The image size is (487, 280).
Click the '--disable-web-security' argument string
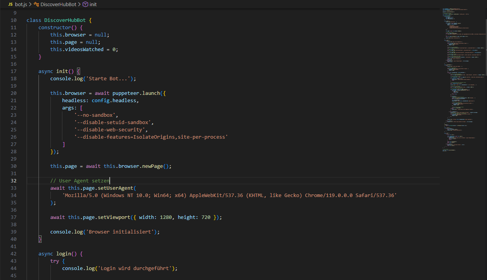(109, 130)
